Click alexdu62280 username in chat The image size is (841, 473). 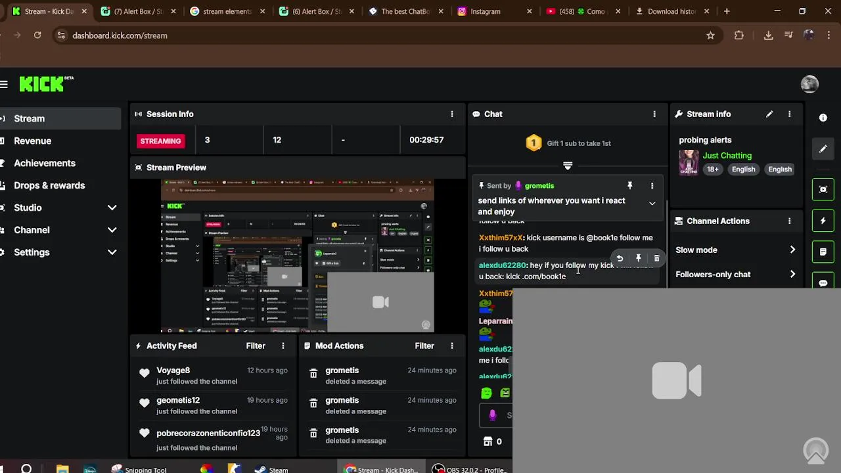[x=503, y=265]
